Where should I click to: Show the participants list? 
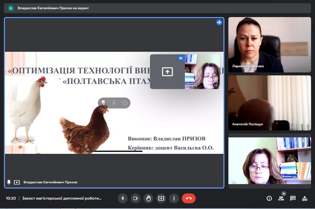(281, 198)
